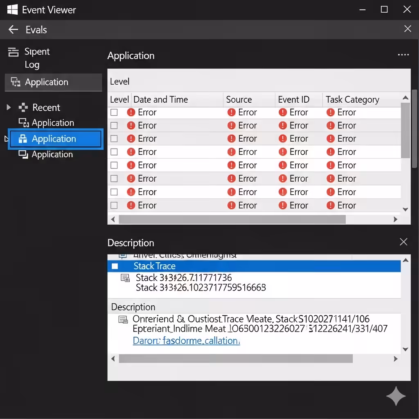Click the Description pane's horizontal scrollbar thumb
The width and height of the screenshot is (419, 419).
[236, 358]
